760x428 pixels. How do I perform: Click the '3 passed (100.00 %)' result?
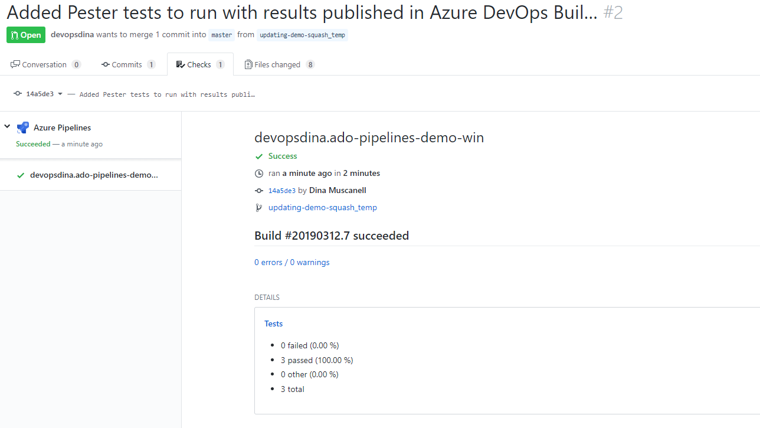tap(317, 360)
